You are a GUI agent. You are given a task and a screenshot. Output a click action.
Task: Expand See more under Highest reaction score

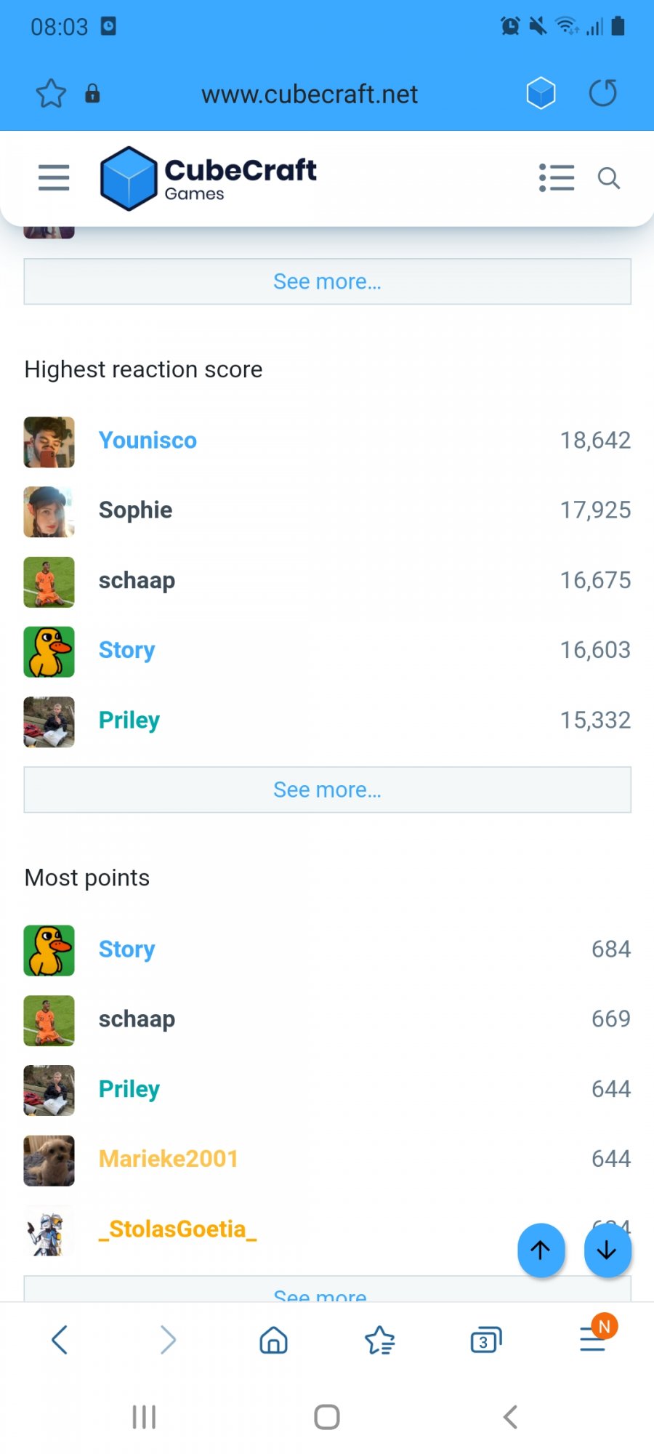point(327,790)
